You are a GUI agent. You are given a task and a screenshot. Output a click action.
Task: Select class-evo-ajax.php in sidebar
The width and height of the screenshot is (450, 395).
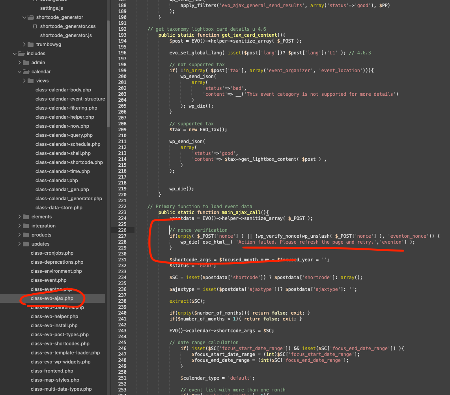(x=52, y=298)
